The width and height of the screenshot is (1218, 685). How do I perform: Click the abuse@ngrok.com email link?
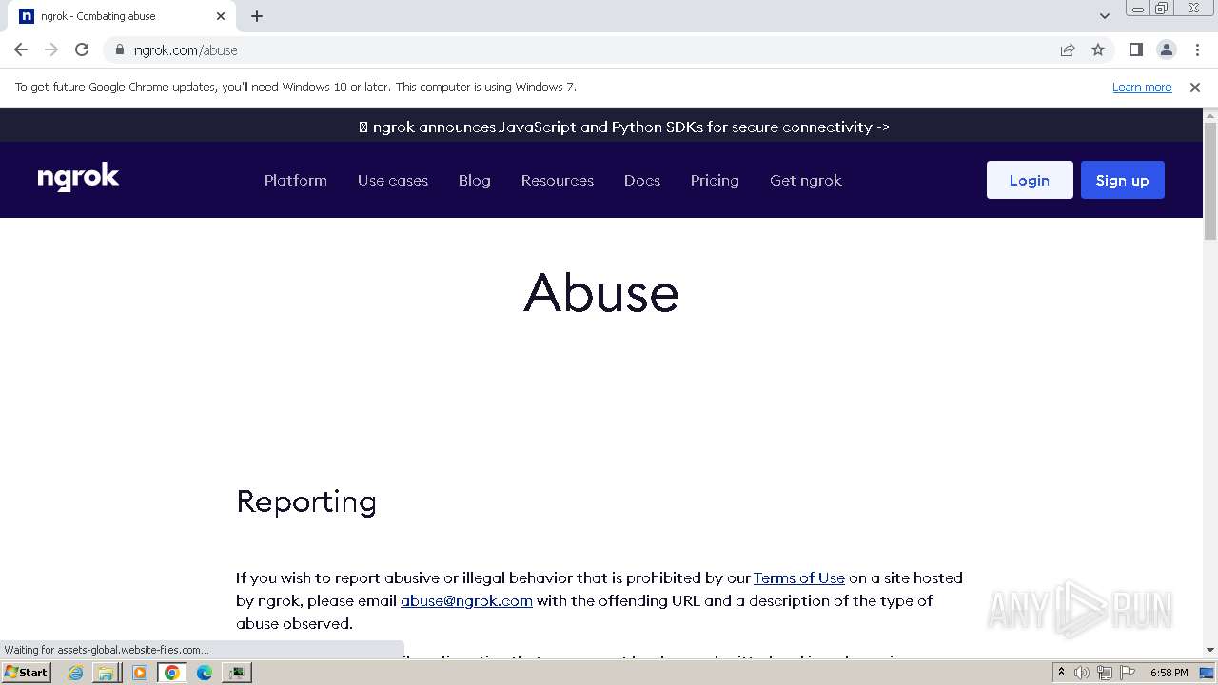pos(466,600)
